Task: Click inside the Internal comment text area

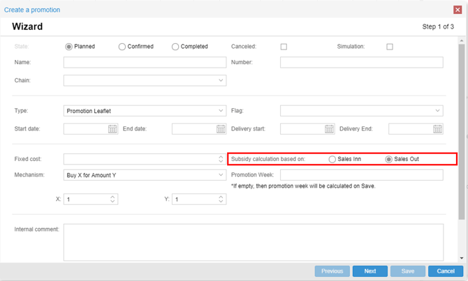Action: [x=254, y=242]
